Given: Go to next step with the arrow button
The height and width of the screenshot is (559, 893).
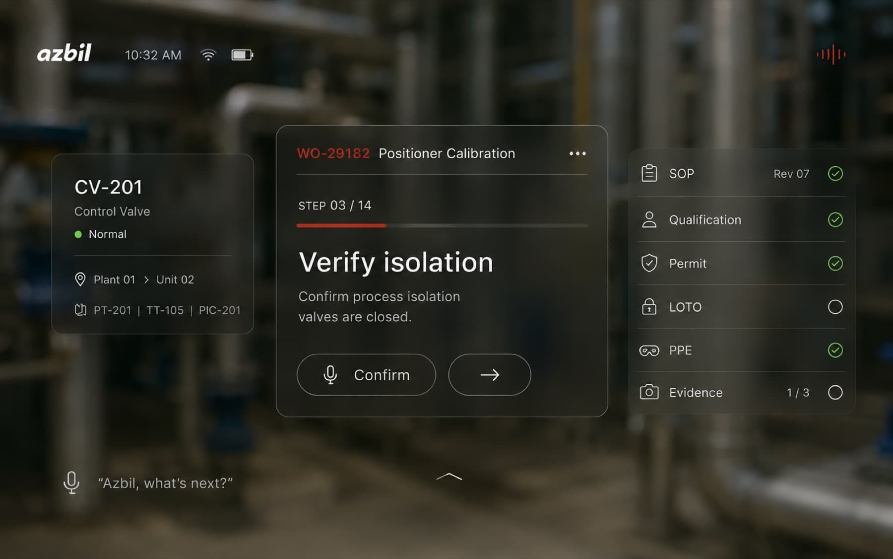Looking at the screenshot, I should [x=490, y=375].
